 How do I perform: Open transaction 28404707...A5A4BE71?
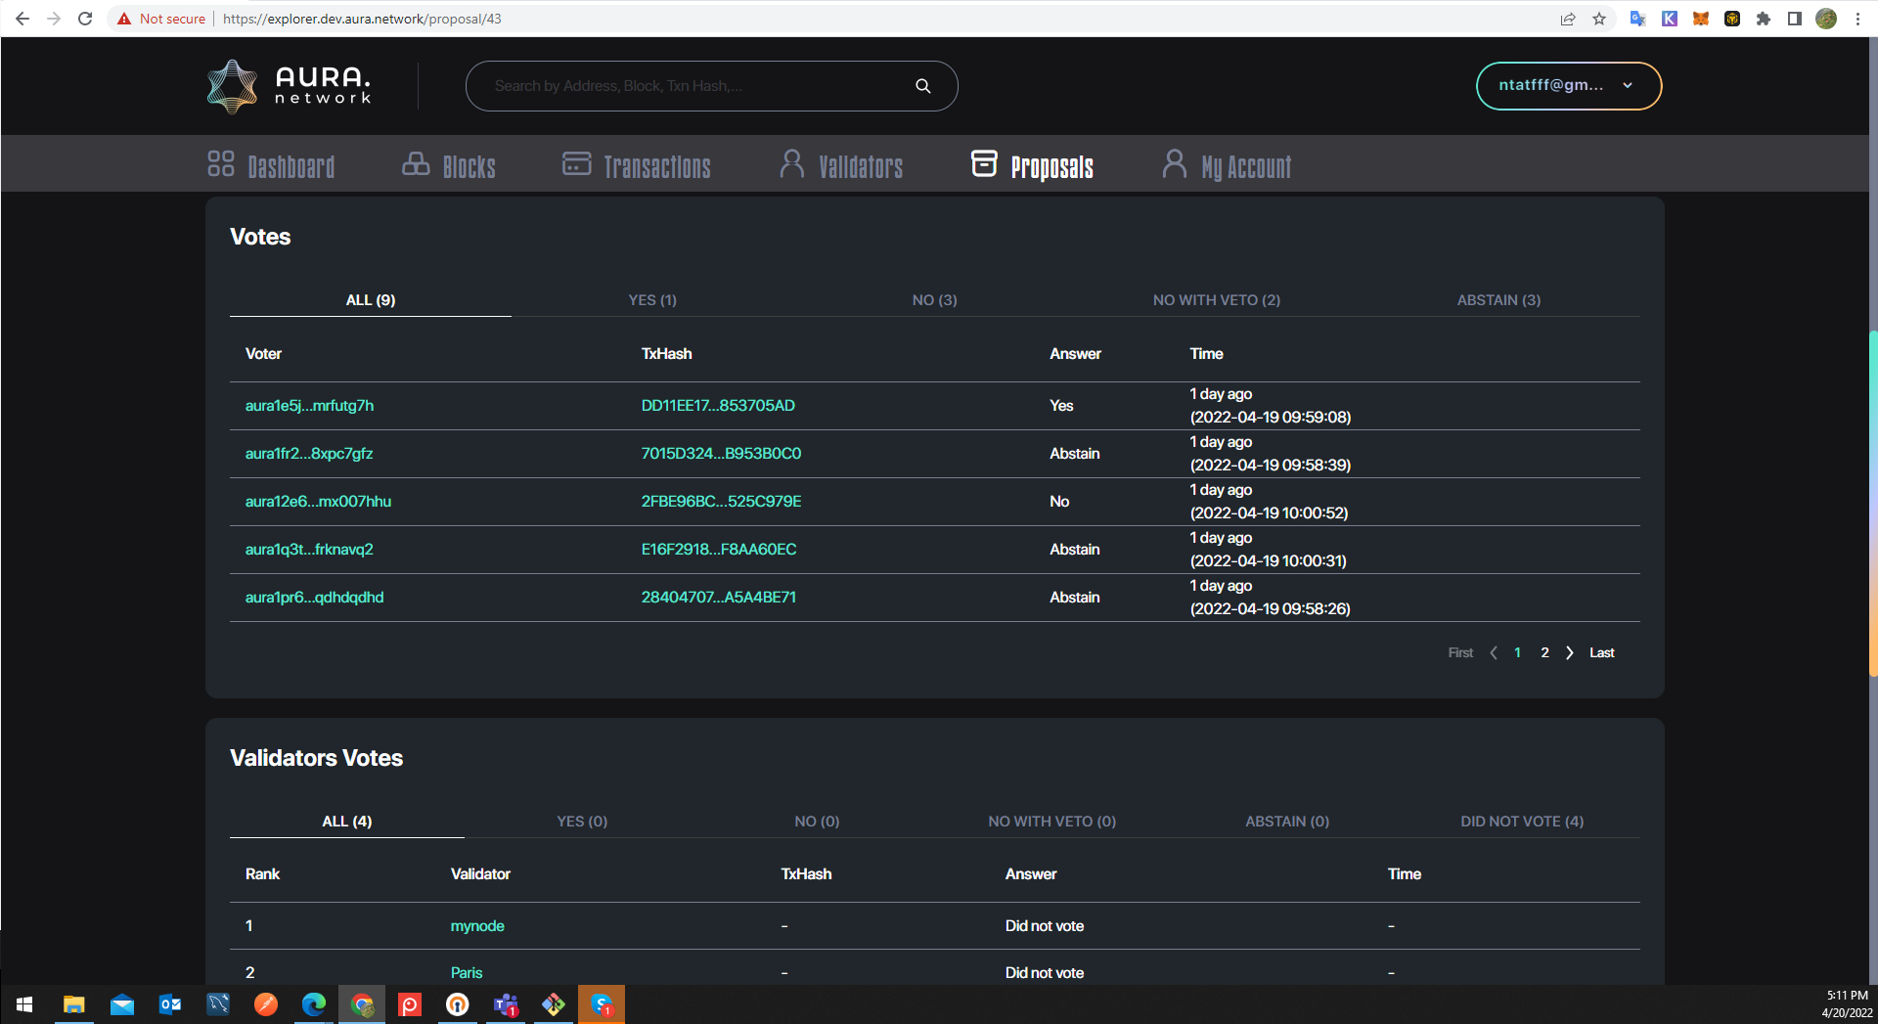719,598
